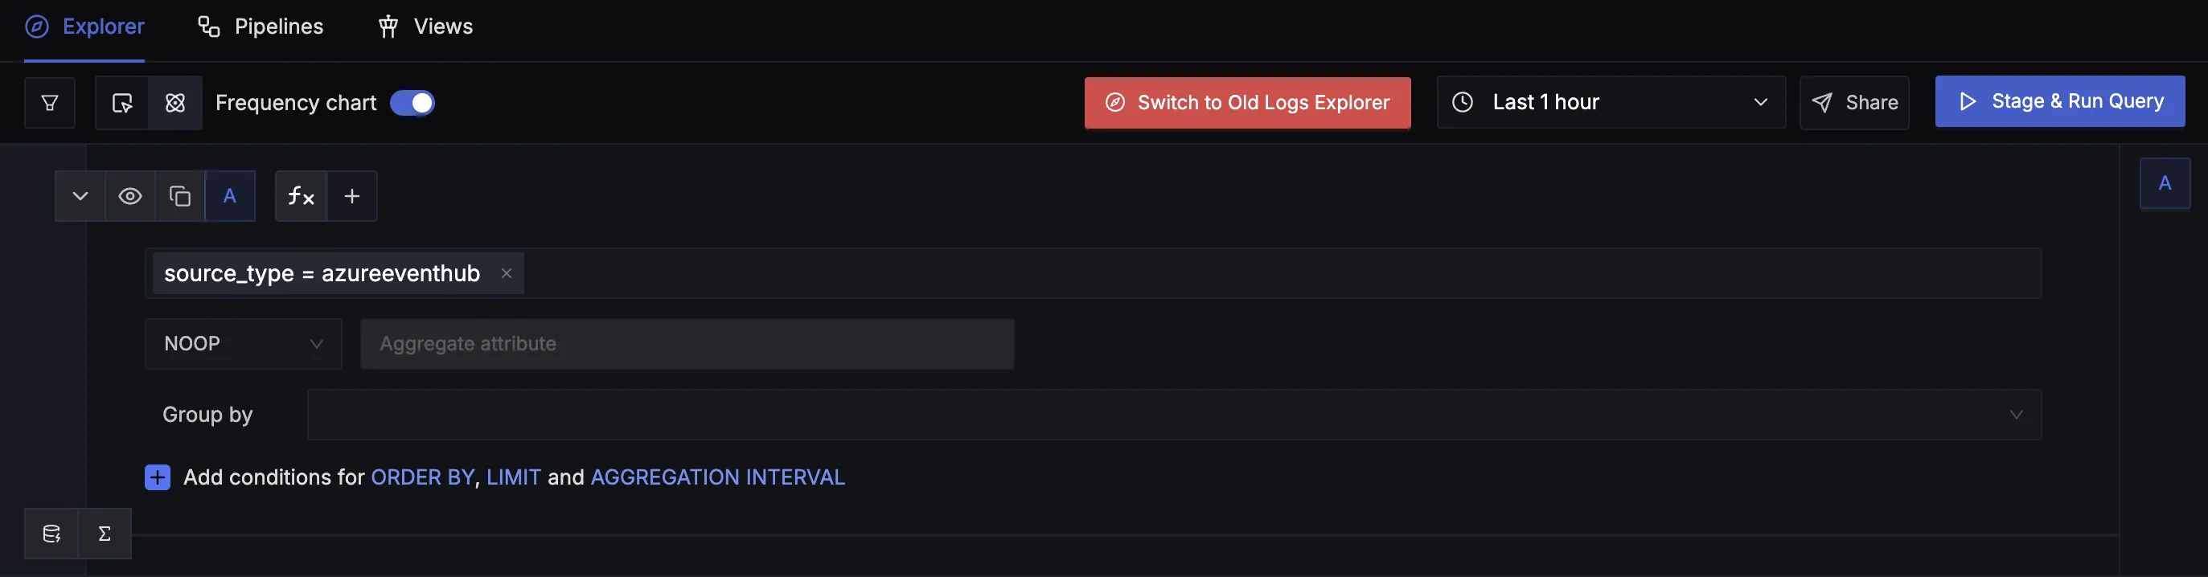The image size is (2208, 577).
Task: Click Switch to Old Logs Explorer
Action: coord(1247,103)
